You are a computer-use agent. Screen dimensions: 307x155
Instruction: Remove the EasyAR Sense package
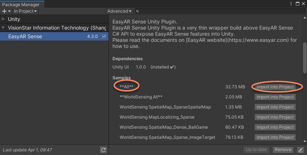[x=283, y=150]
